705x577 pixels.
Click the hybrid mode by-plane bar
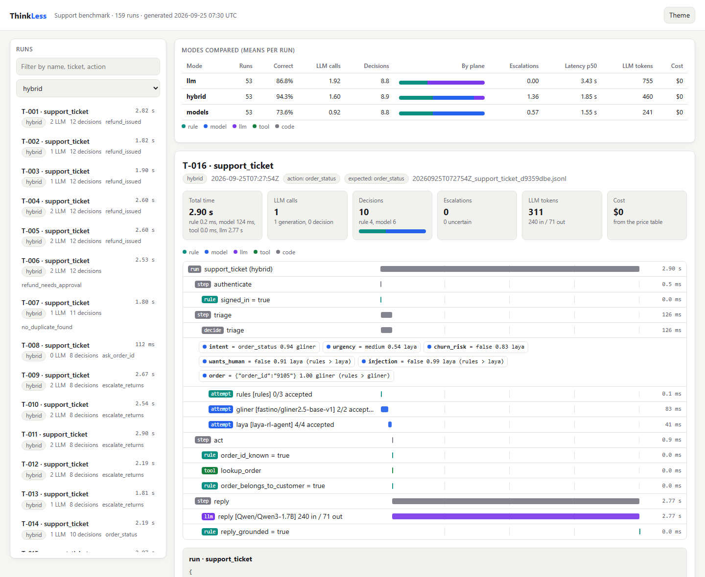(x=442, y=98)
